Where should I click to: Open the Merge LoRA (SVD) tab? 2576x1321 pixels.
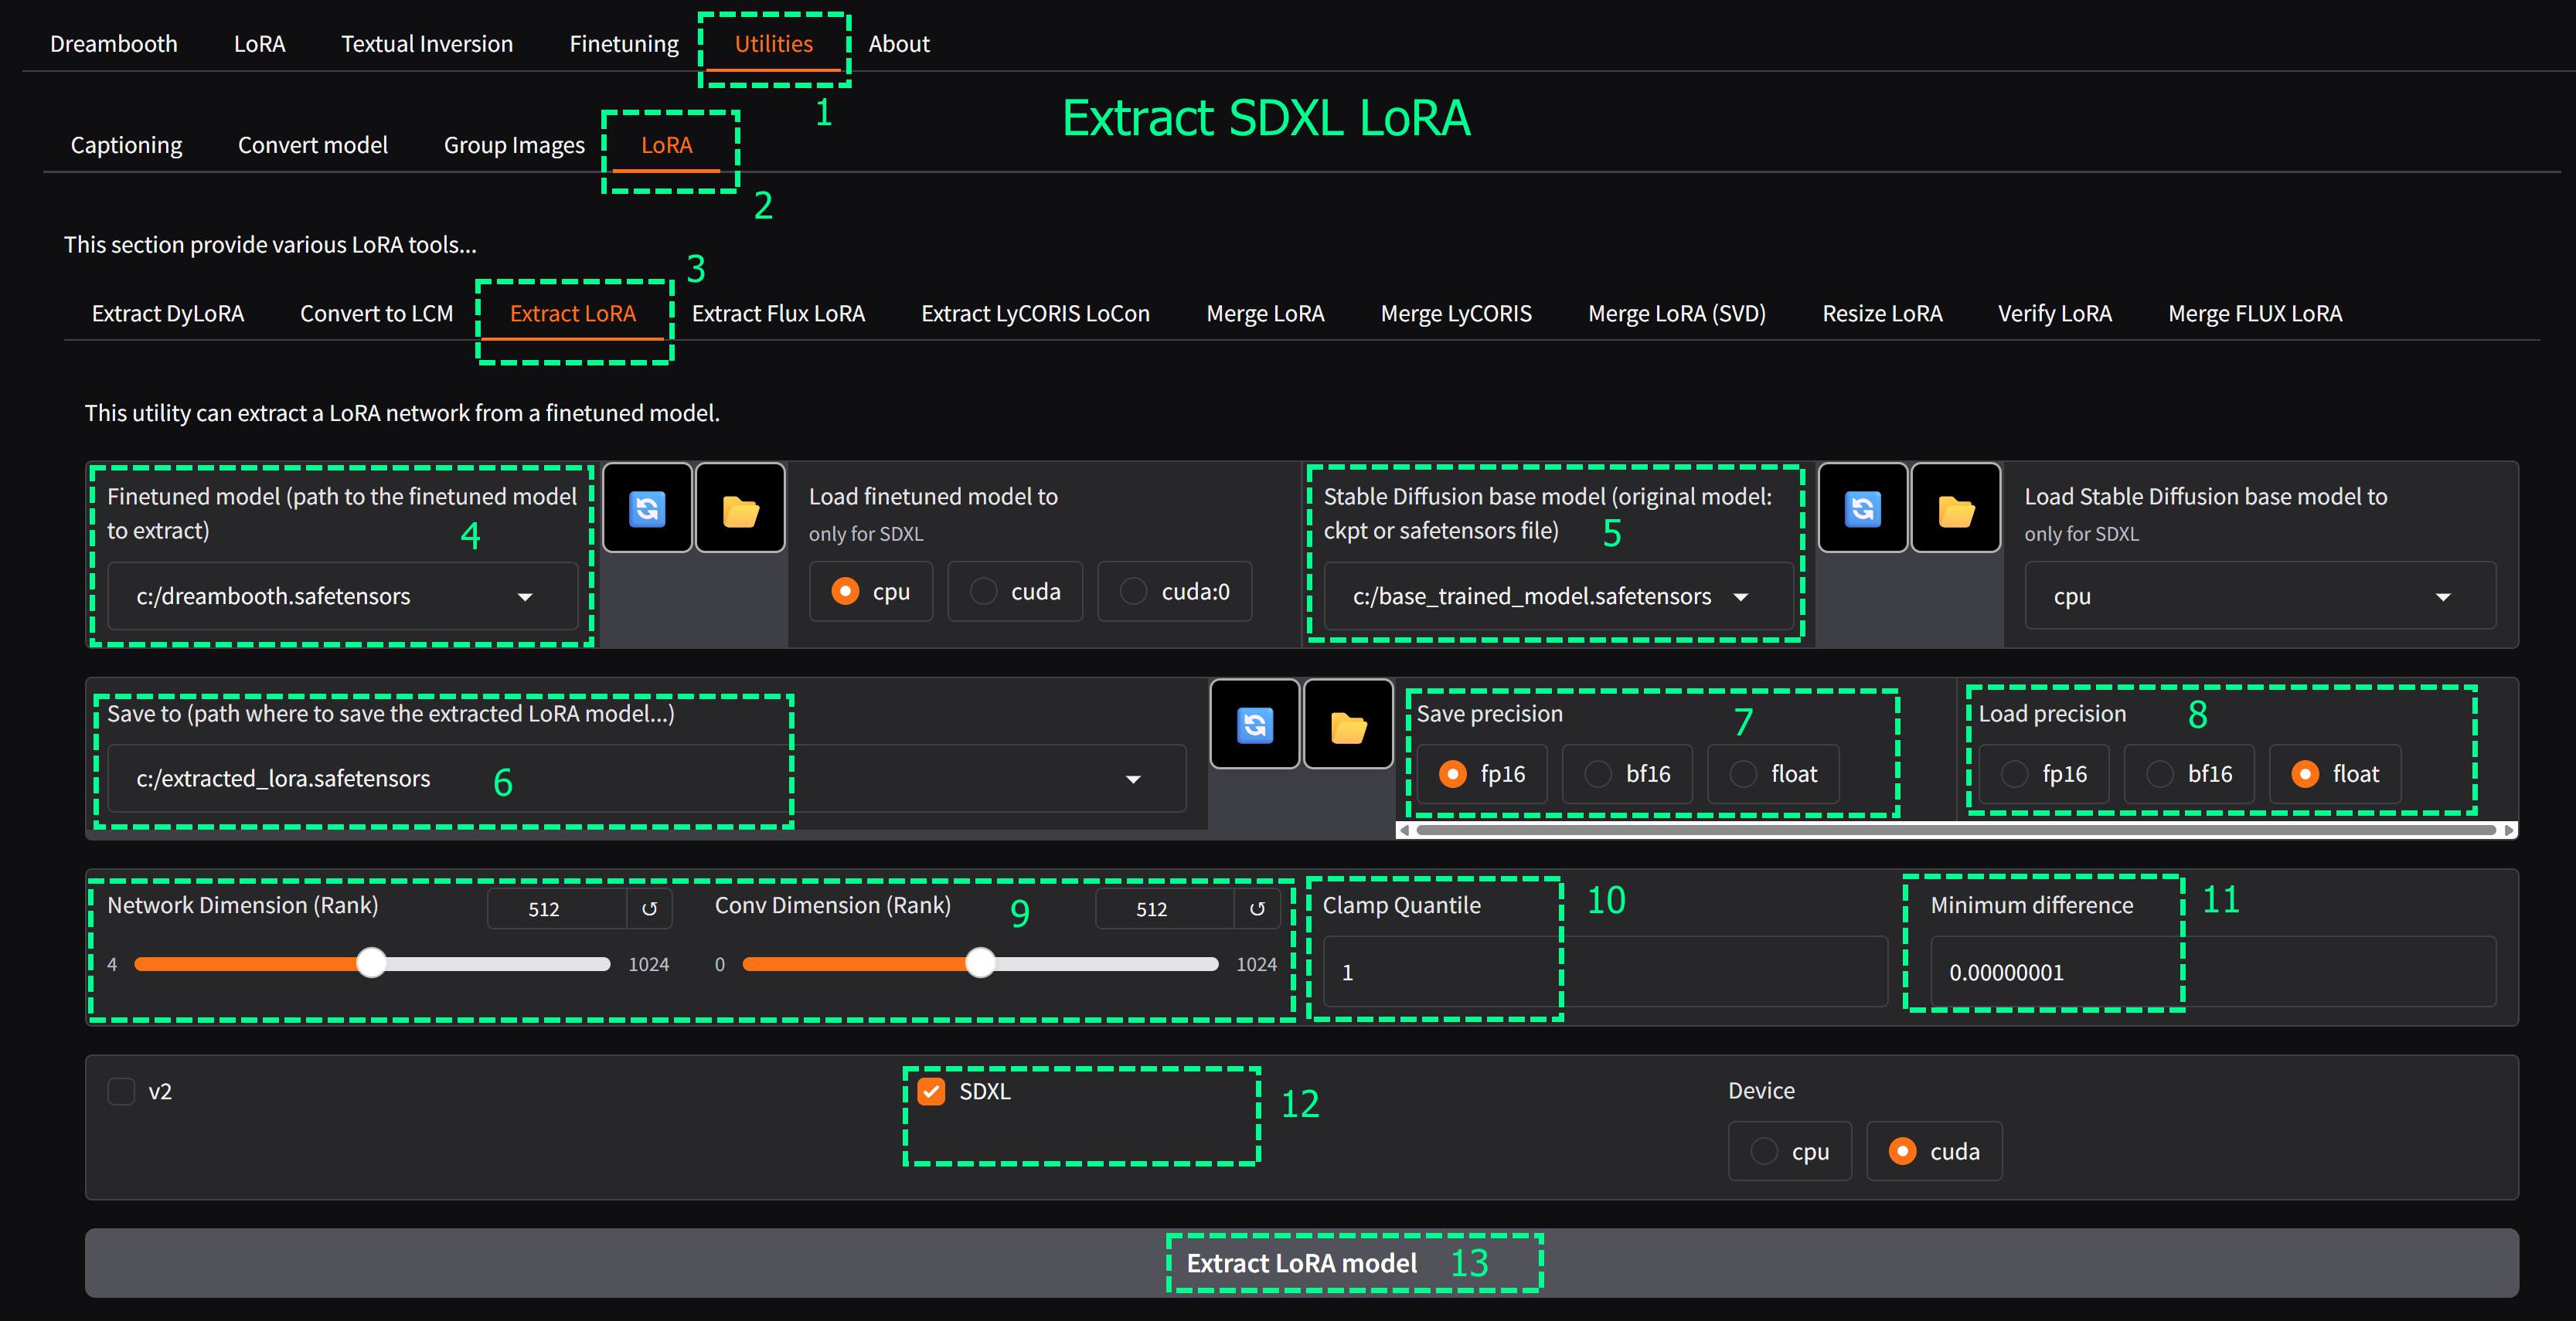coord(1678,314)
